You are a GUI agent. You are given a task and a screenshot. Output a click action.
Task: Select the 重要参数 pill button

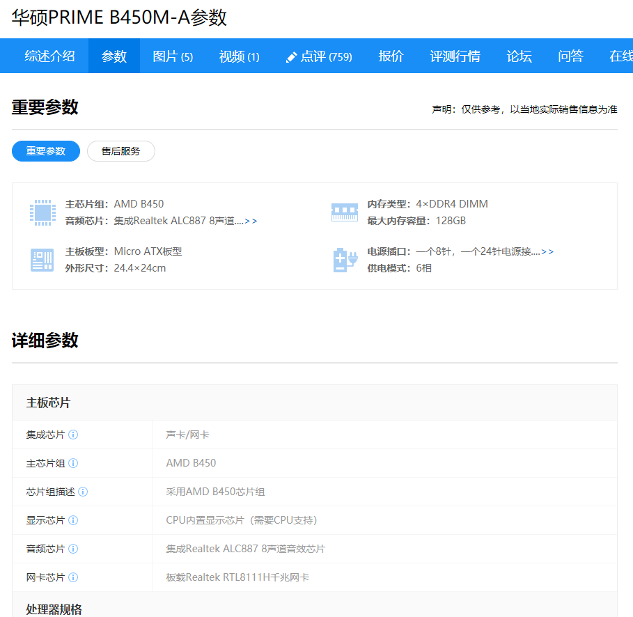tap(46, 151)
